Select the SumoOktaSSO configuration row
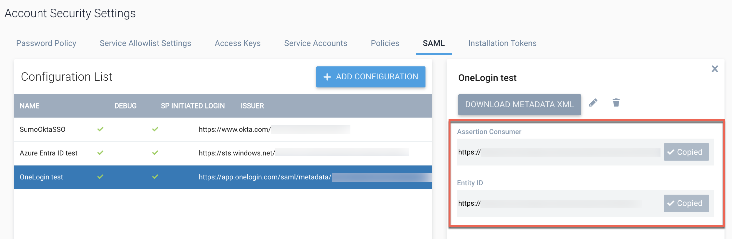The width and height of the screenshot is (732, 239). pyautogui.click(x=43, y=130)
